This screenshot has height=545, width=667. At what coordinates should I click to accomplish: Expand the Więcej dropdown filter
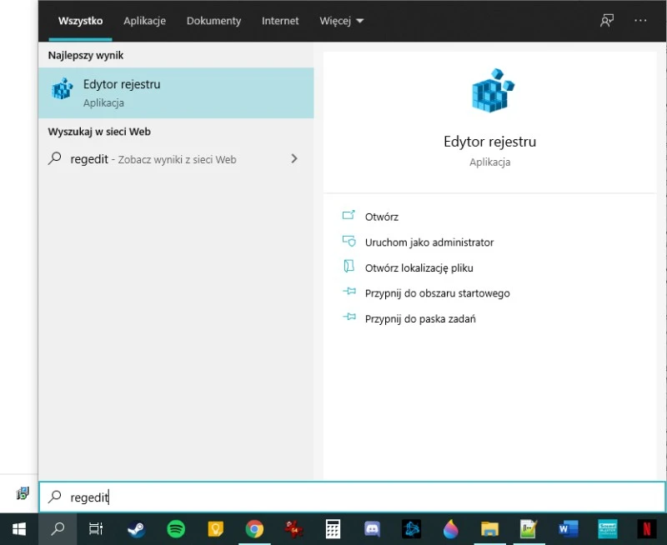tap(341, 21)
